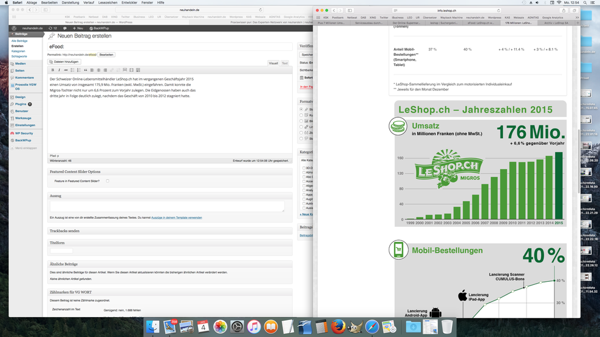Select the second post format radio option
Viewport: 600px width, 337px height.
click(x=301, y=115)
